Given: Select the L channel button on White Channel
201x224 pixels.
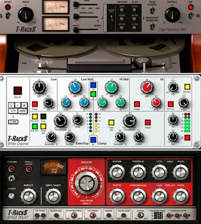Looking at the screenshot, I should [11, 105].
